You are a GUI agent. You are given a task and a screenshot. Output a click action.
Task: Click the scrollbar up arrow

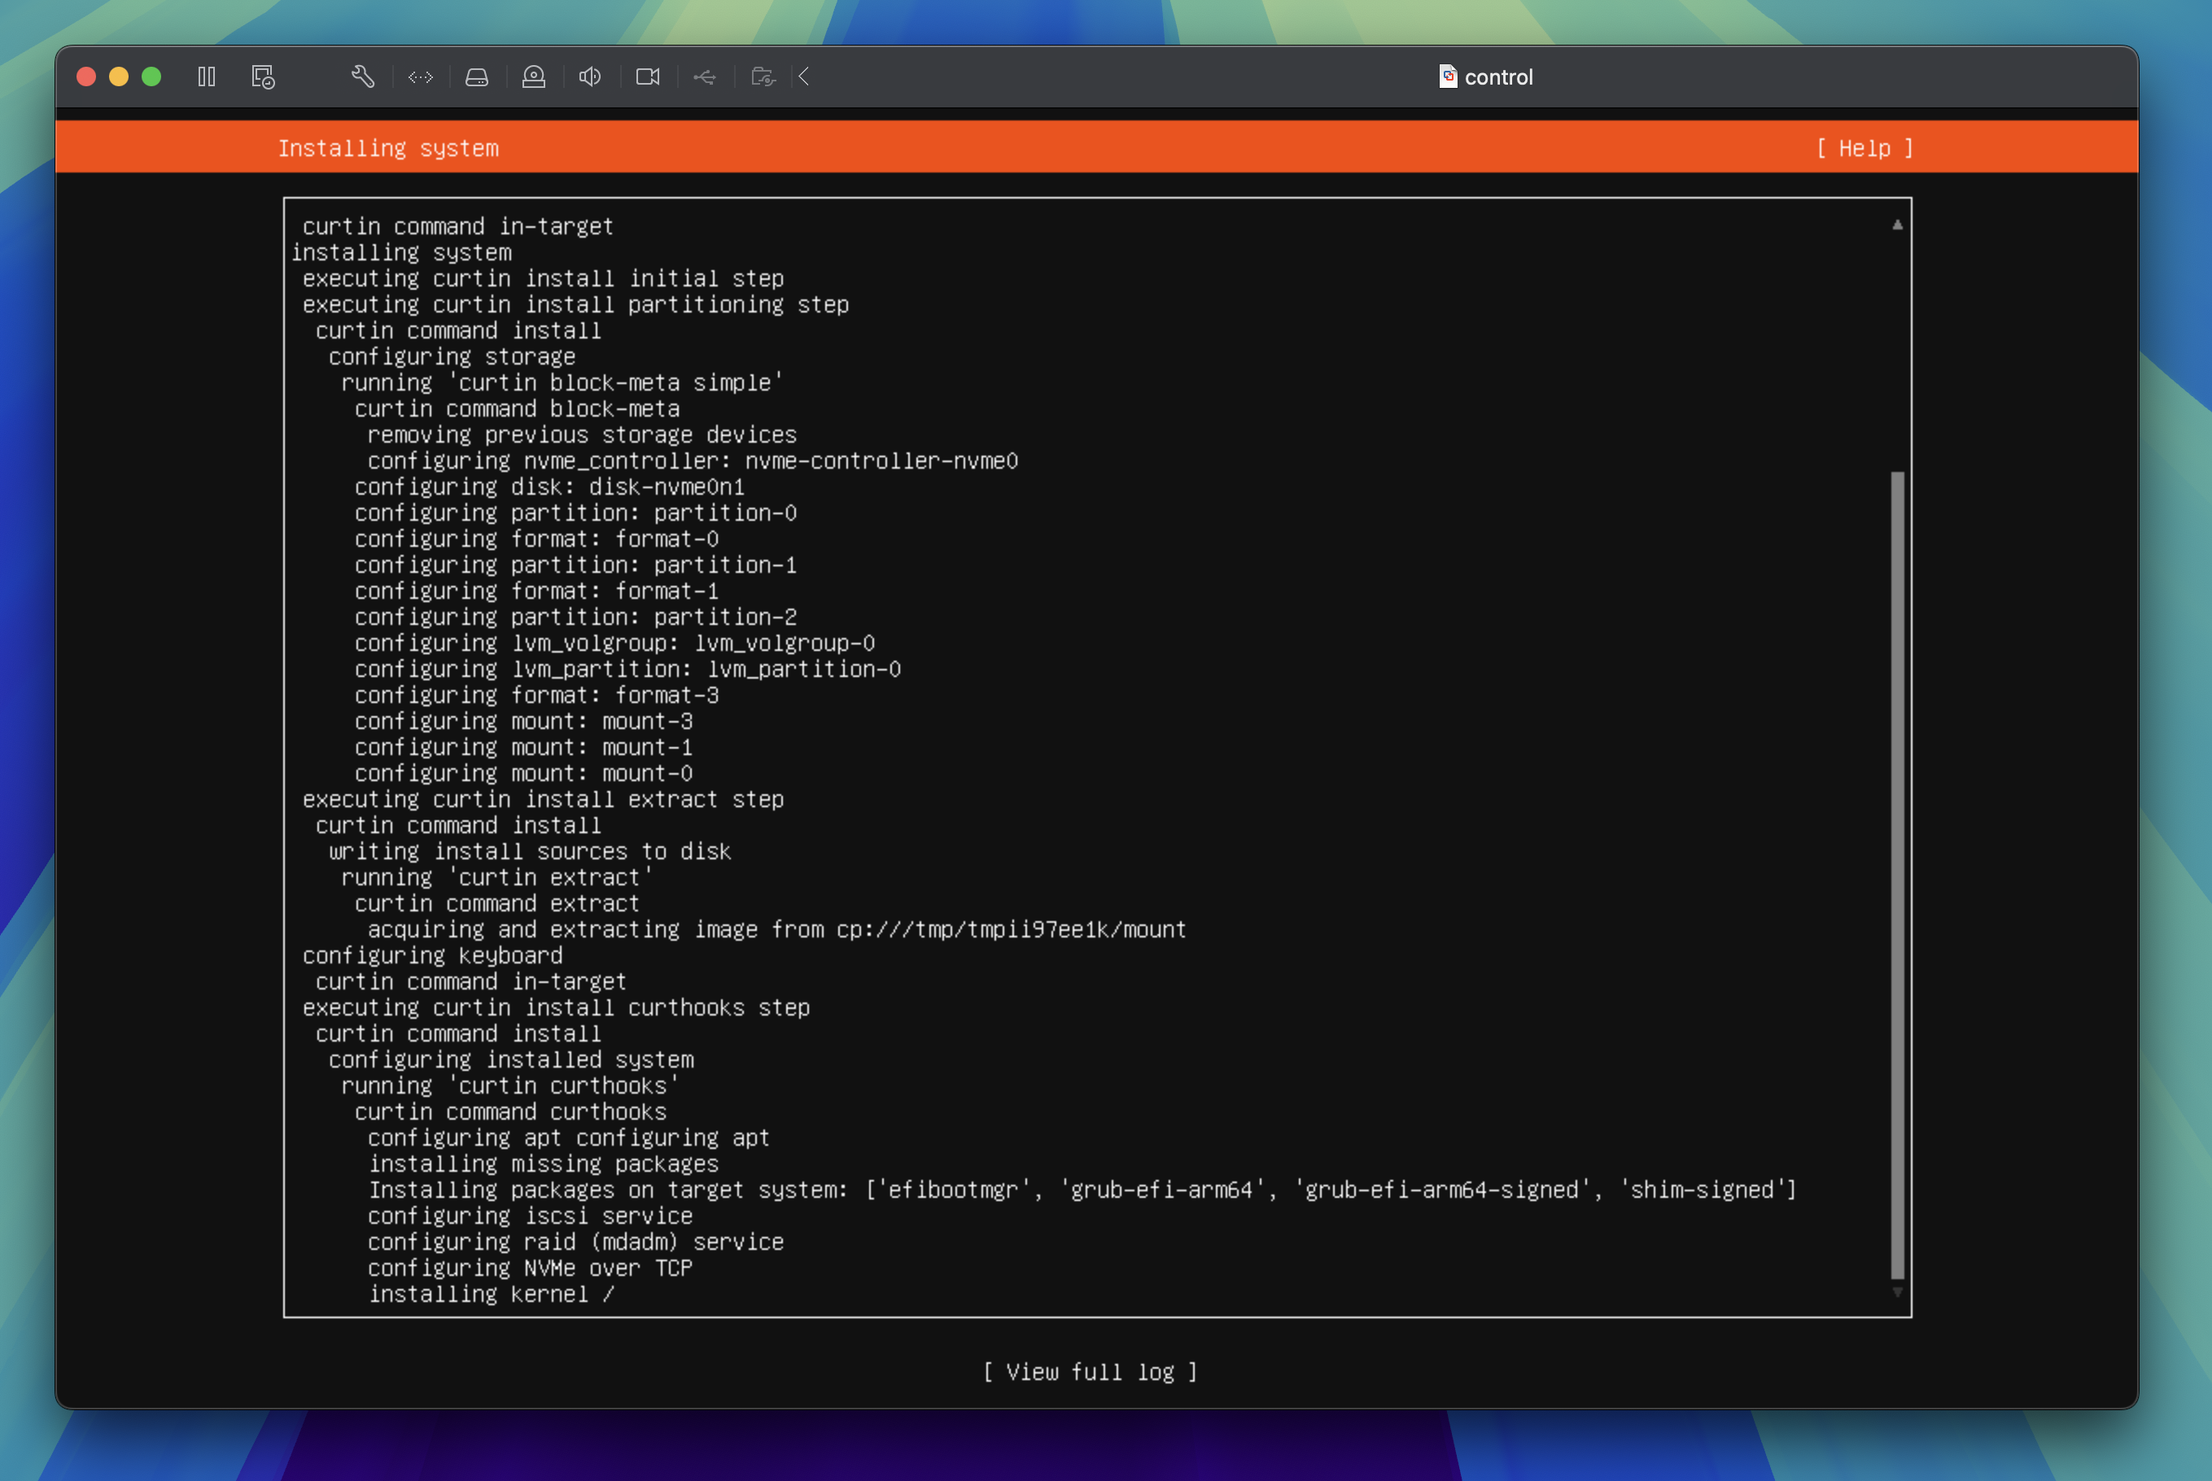[1898, 224]
